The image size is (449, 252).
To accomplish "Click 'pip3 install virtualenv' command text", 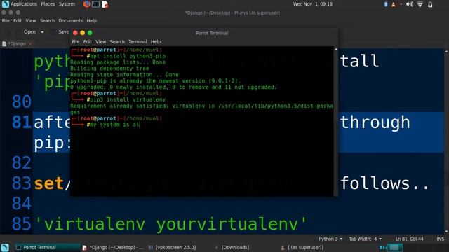I will point(128,99).
